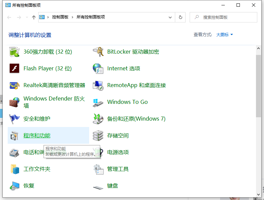Image resolution: width=264 pixels, height=200 pixels.
Task: Click the window title bar icon
Action: tap(8, 5)
